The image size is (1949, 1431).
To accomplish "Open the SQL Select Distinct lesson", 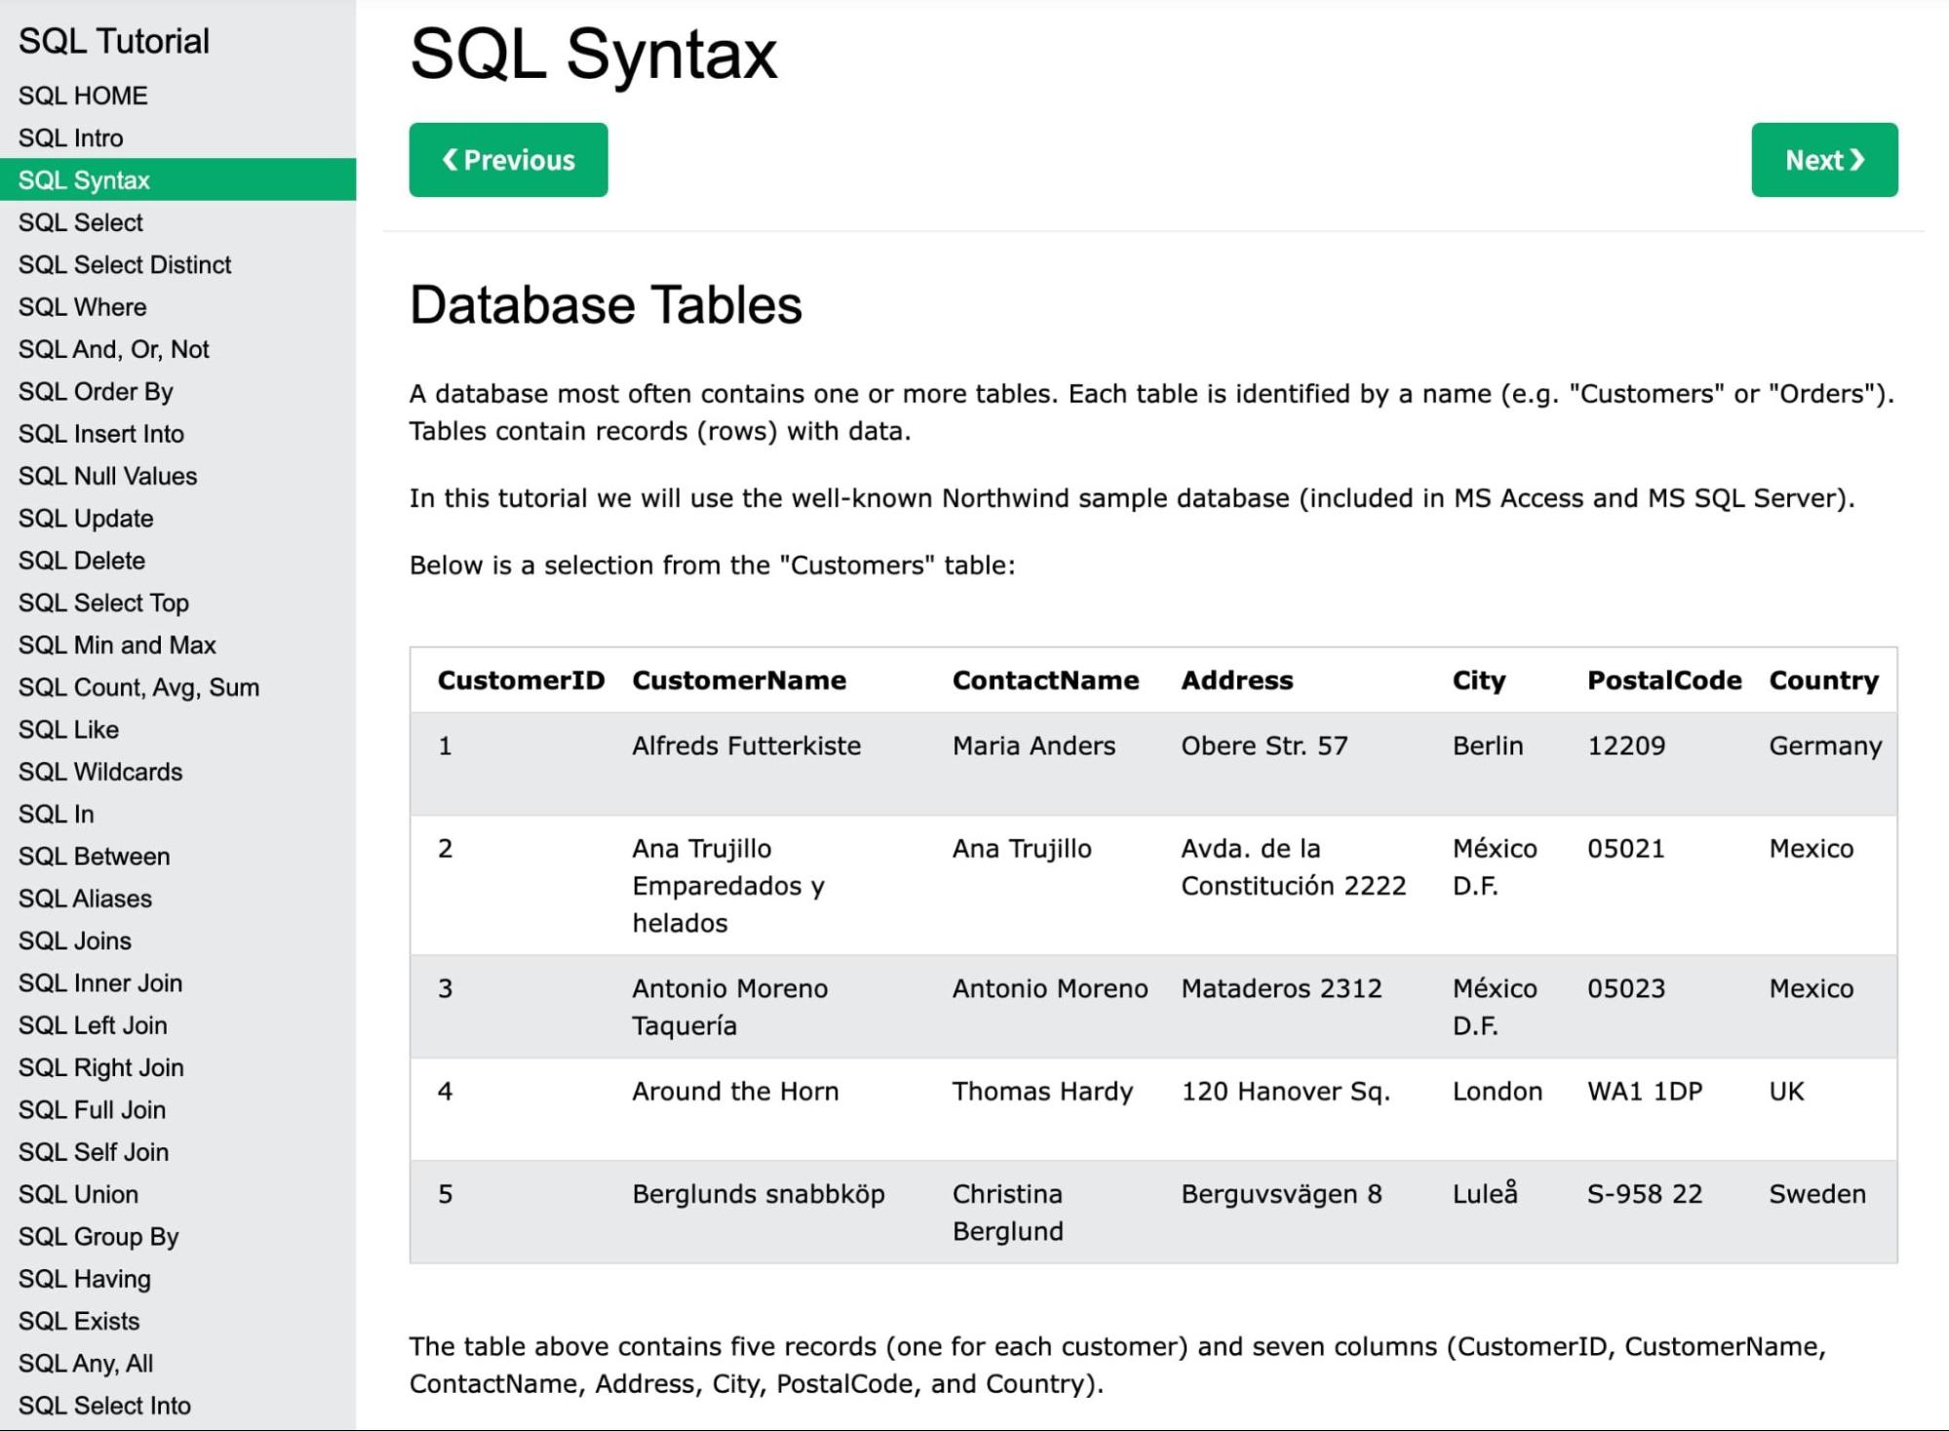I will click(x=125, y=264).
